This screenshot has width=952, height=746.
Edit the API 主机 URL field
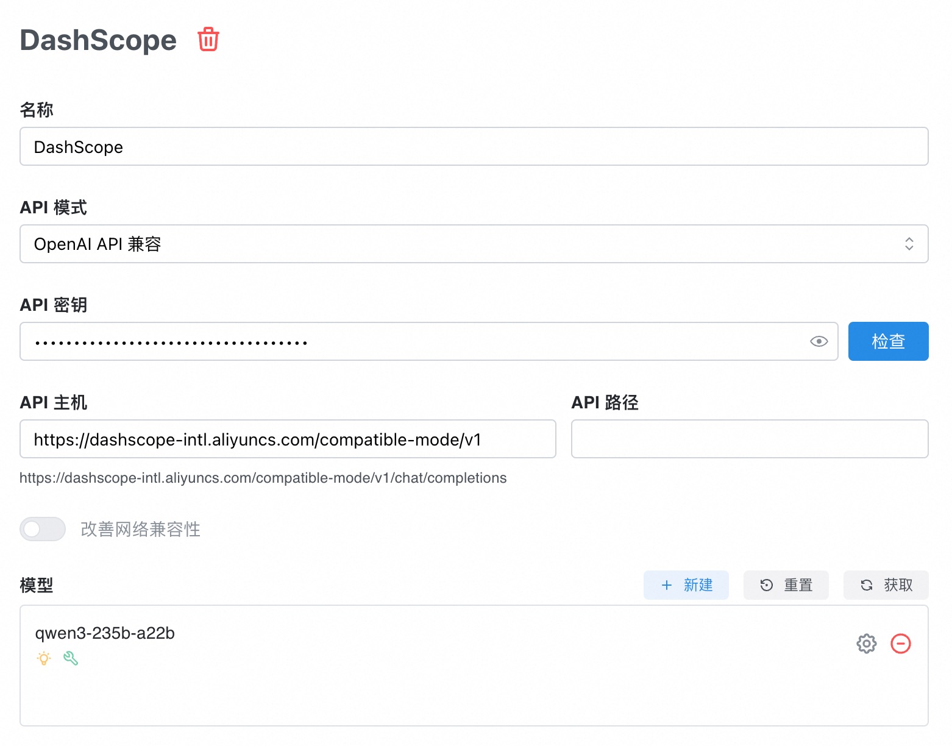point(288,439)
